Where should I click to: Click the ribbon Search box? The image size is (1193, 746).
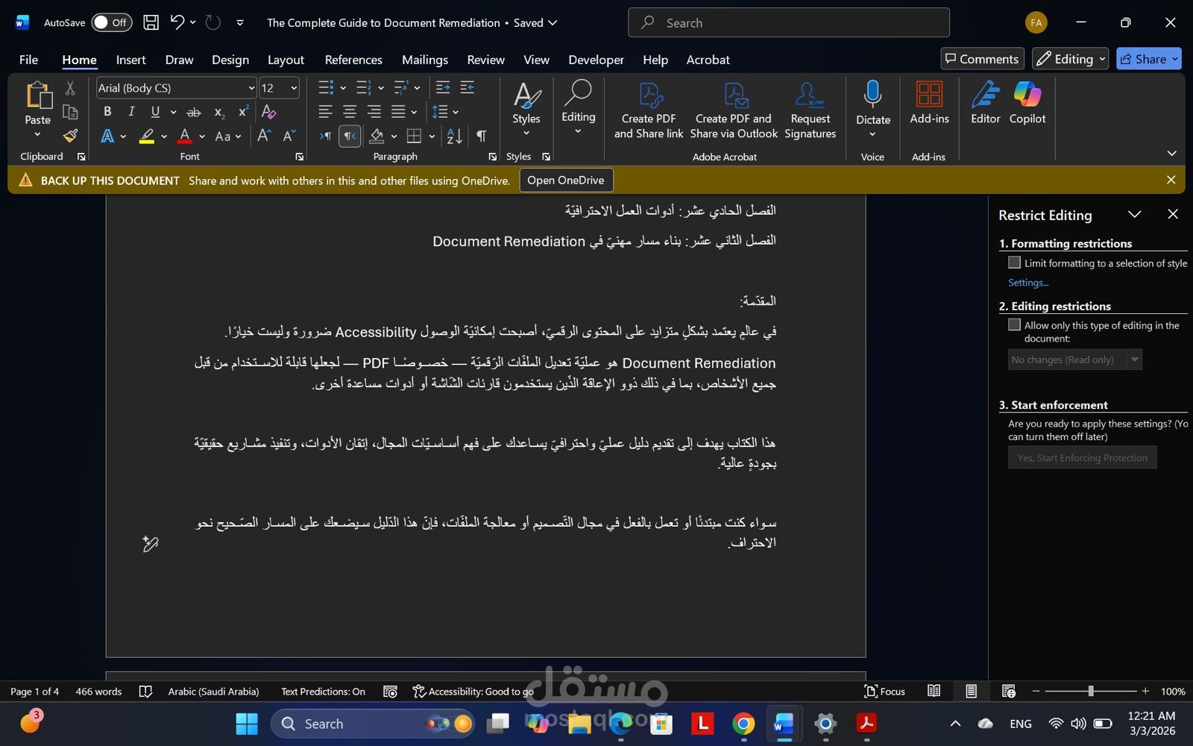click(789, 22)
